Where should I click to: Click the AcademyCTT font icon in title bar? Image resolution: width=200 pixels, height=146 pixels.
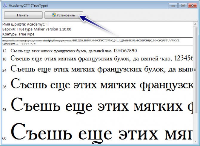point(5,6)
